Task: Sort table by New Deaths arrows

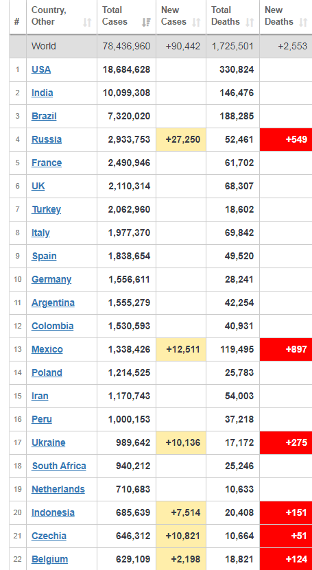Action: coord(303,22)
